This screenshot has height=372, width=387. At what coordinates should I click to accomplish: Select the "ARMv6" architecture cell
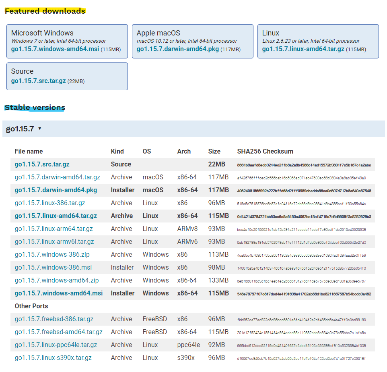187,241
